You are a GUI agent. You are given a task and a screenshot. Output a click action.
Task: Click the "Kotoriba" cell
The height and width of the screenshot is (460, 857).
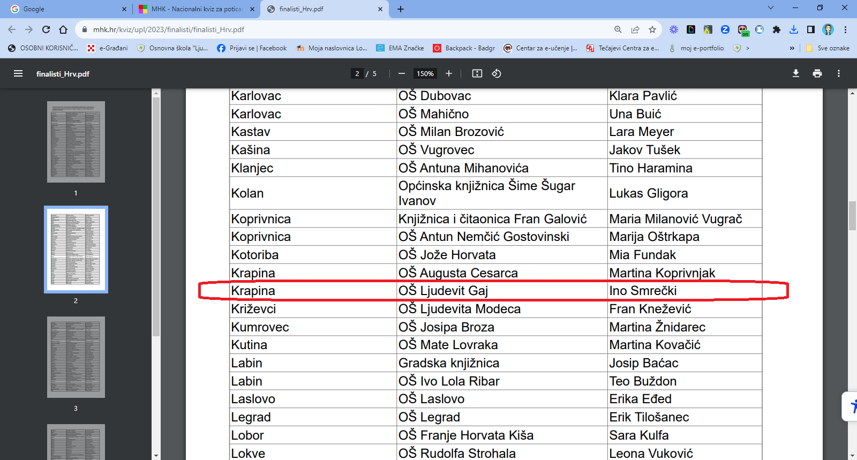tap(313, 255)
